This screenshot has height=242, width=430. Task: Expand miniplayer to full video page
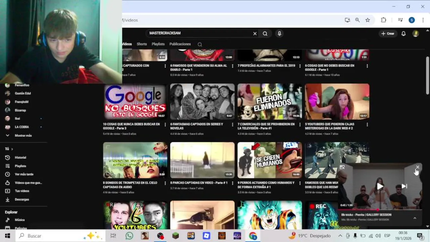(342, 167)
